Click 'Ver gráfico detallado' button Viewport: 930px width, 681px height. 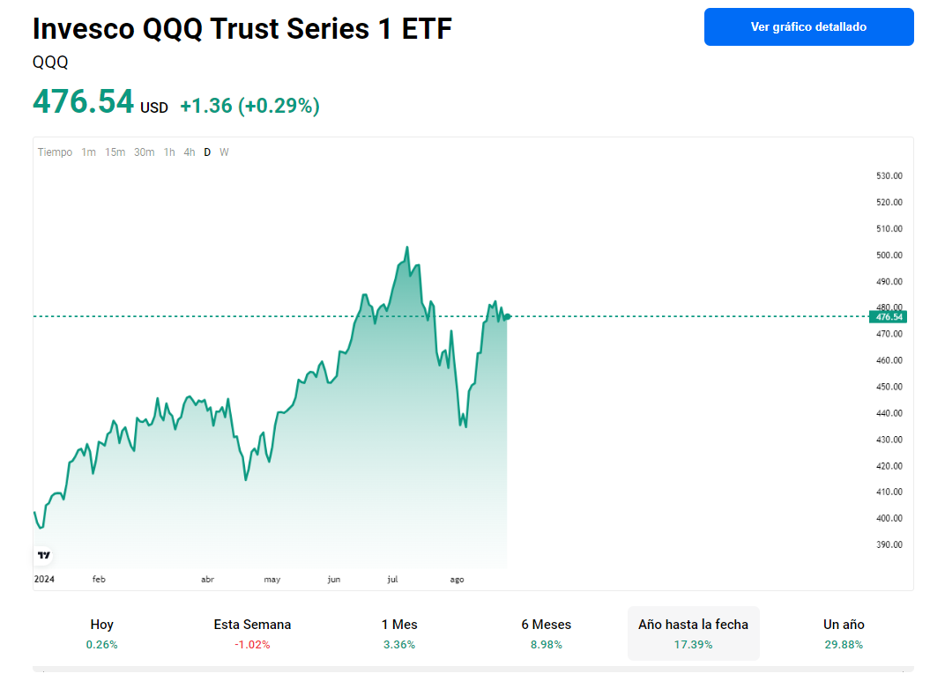pyautogui.click(x=808, y=26)
